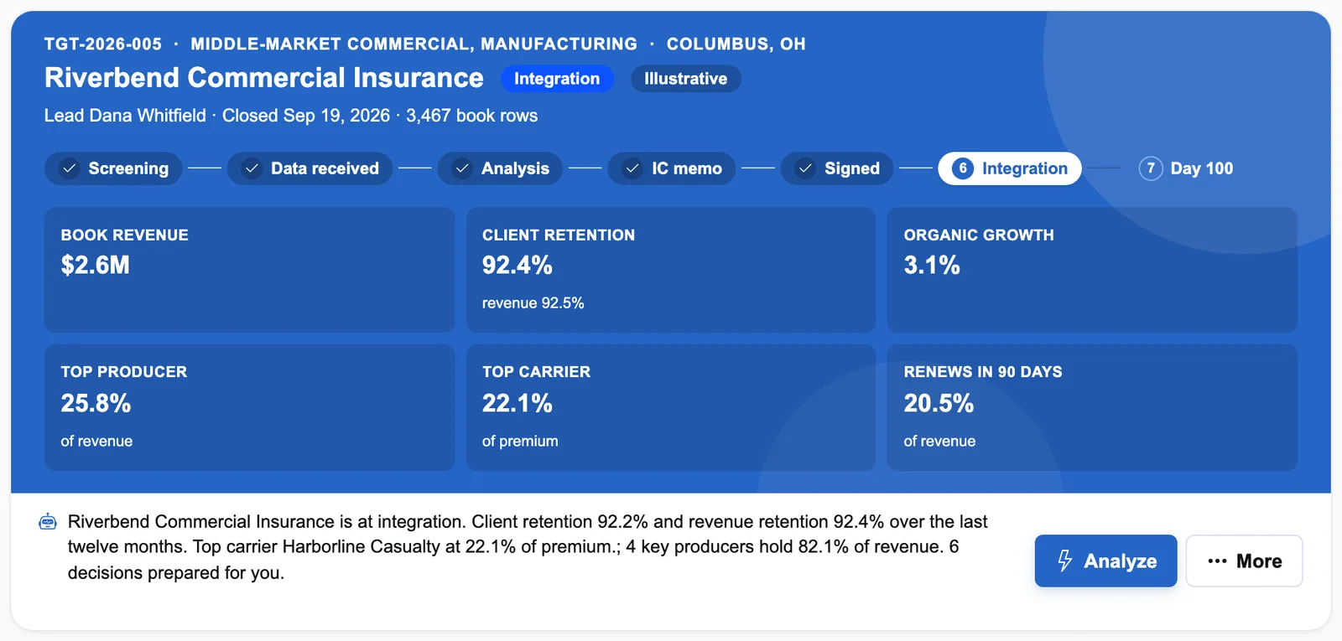Viewport: 1342px width, 641px height.
Task: Click the Analysis step checkmark icon
Action: [462, 168]
